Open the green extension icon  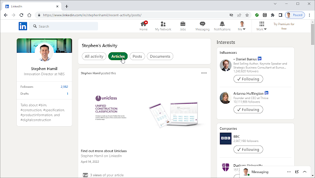(x=257, y=15)
